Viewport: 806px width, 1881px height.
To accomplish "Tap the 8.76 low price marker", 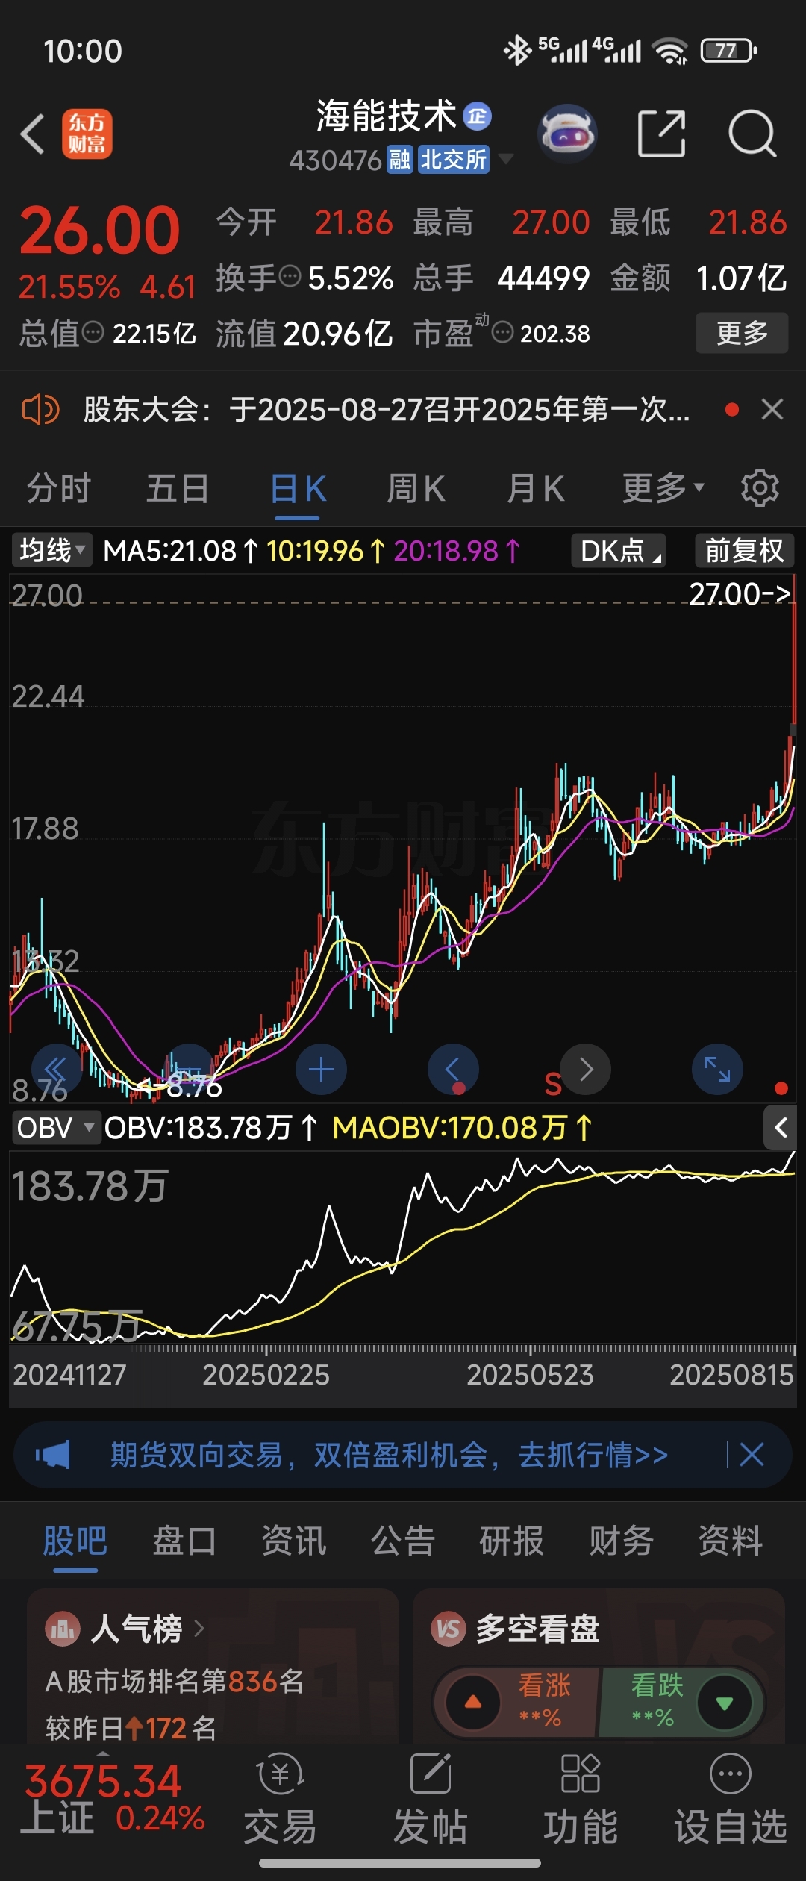I will pyautogui.click(x=184, y=1086).
